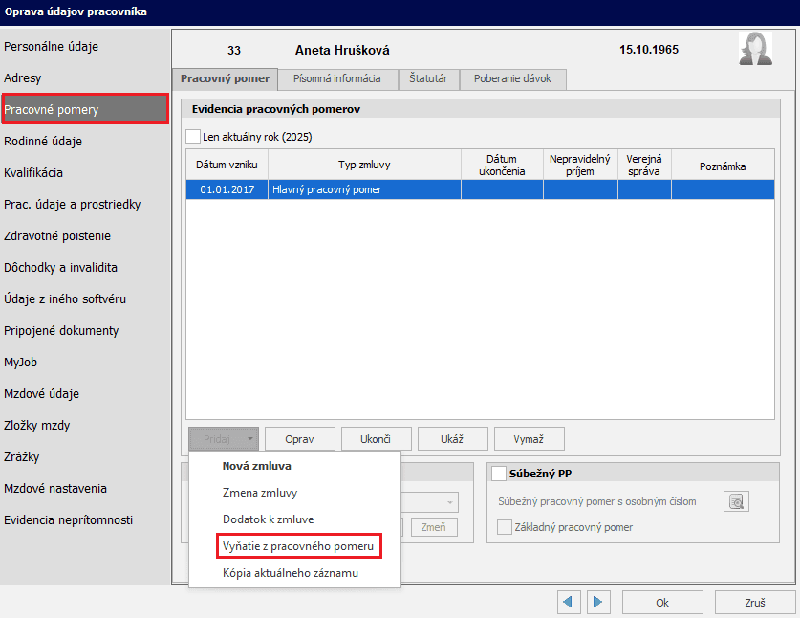This screenshot has height=618, width=800.
Task: Switch to the 'Písomná informácia' tab
Action: [x=337, y=79]
